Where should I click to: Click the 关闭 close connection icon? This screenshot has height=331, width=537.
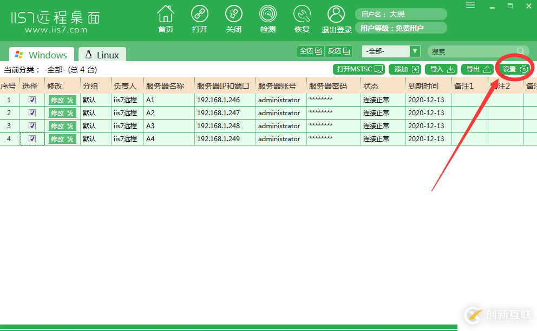pos(233,18)
